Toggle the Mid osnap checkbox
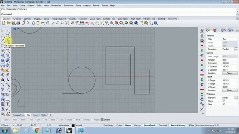 click(x=28, y=120)
